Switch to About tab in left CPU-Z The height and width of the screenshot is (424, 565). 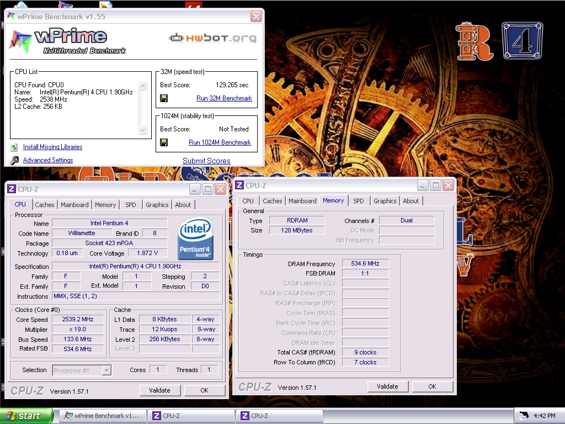pos(183,205)
